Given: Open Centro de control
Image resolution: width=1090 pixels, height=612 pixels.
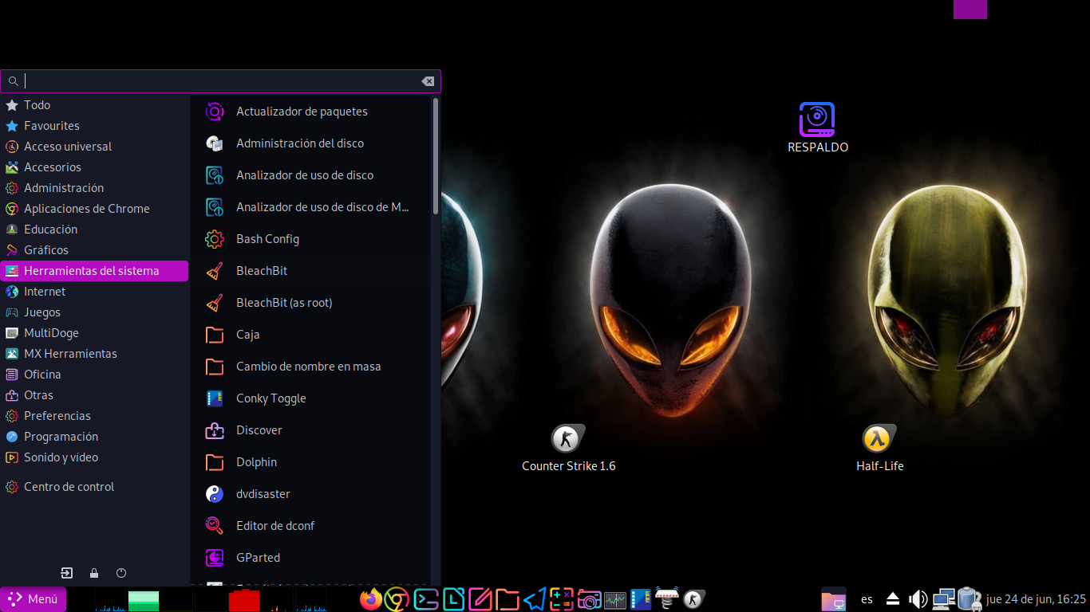Looking at the screenshot, I should (x=69, y=487).
